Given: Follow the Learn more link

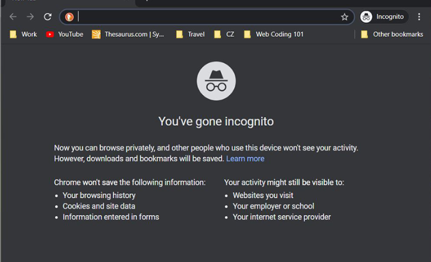Looking at the screenshot, I should [x=245, y=158].
